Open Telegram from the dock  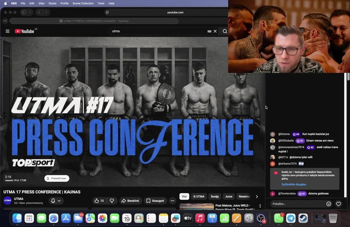click(291, 218)
